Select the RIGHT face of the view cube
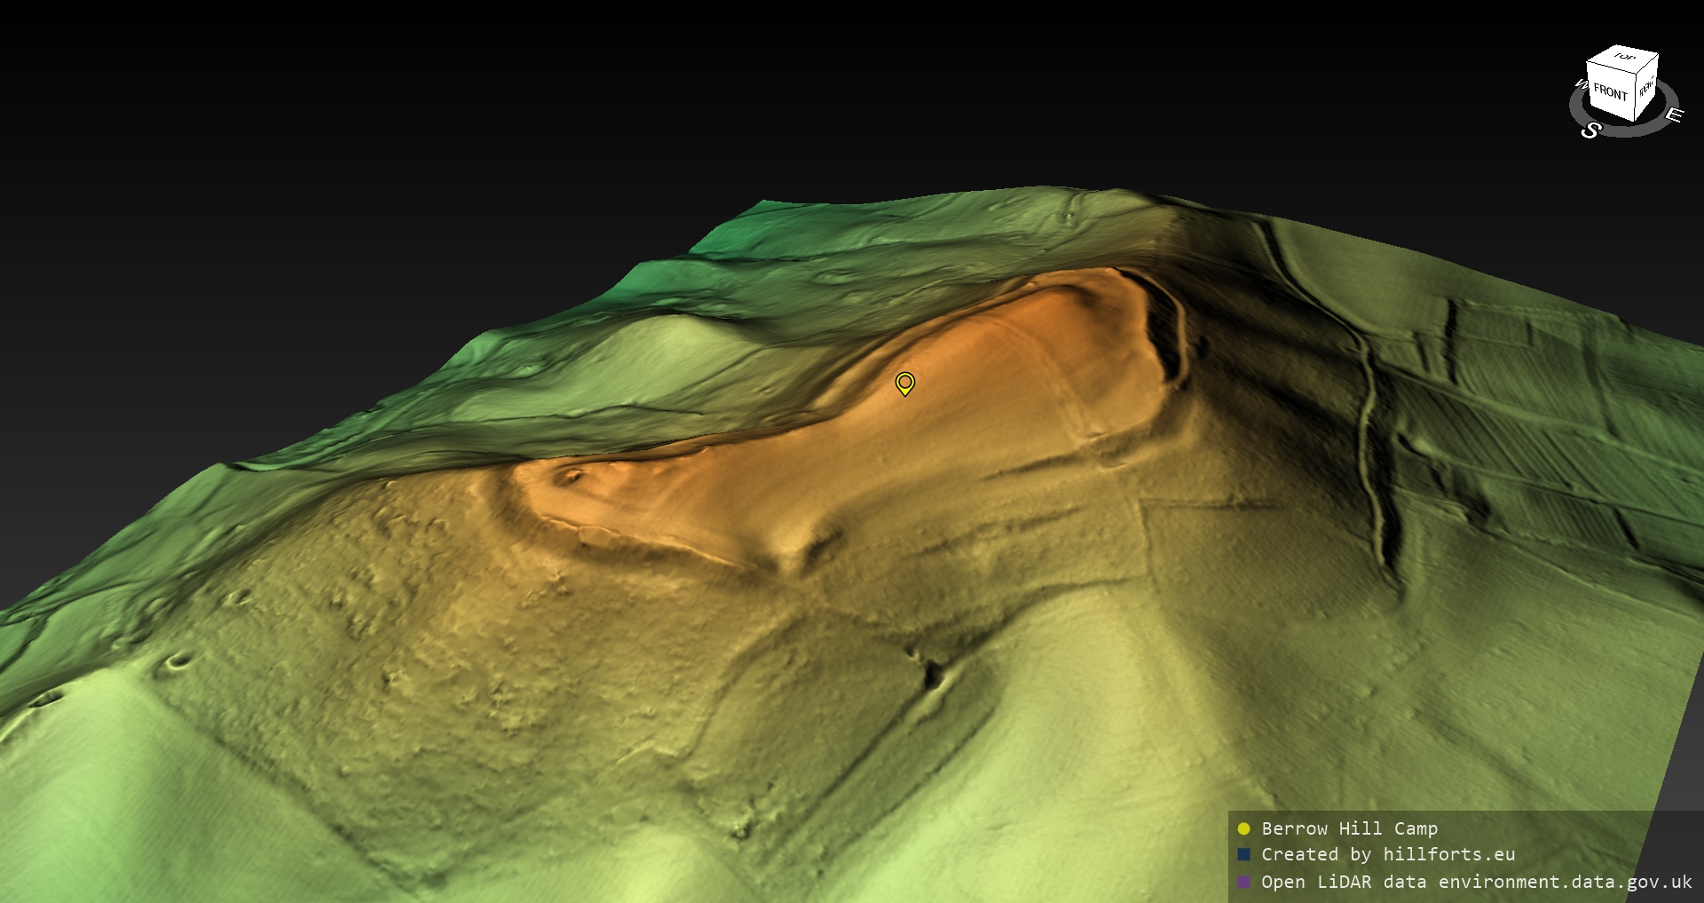The height and width of the screenshot is (903, 1704). [1646, 88]
